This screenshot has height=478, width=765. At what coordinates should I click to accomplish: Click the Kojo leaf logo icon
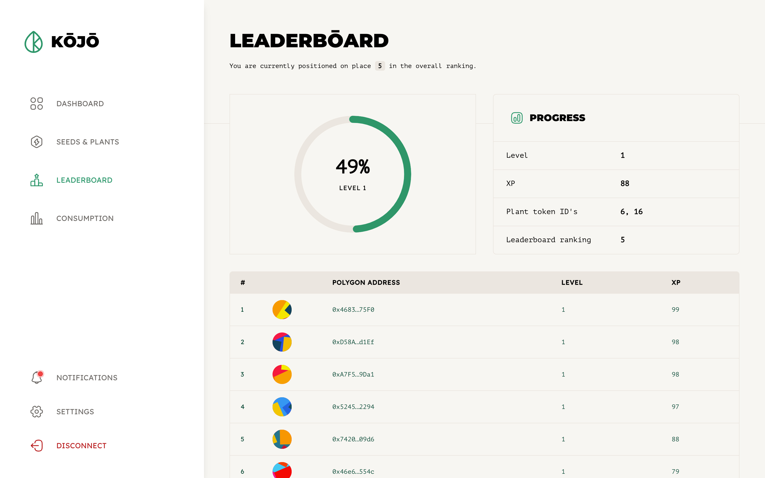coord(33,42)
